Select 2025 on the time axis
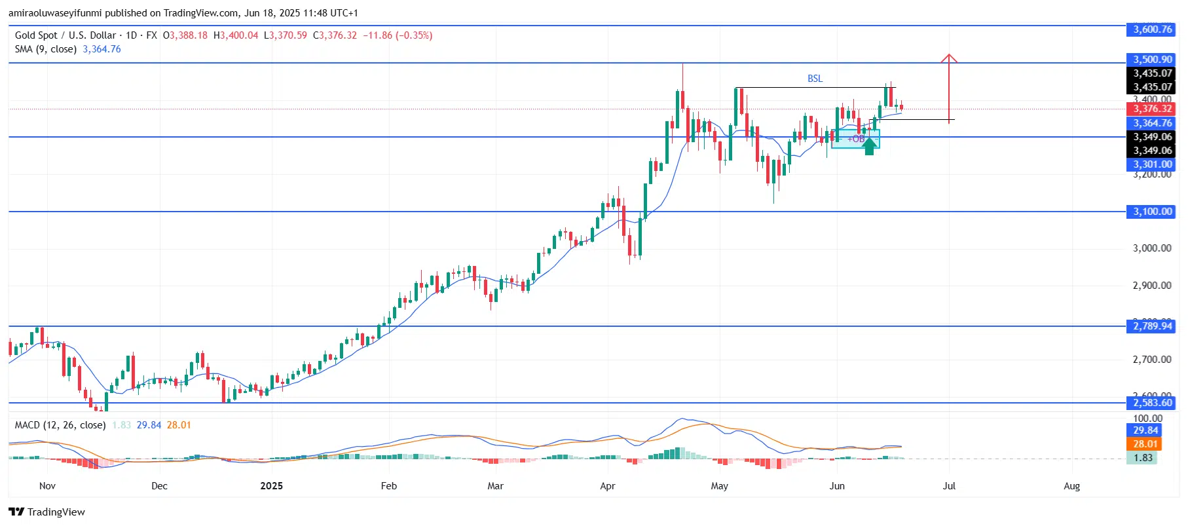 (271, 486)
